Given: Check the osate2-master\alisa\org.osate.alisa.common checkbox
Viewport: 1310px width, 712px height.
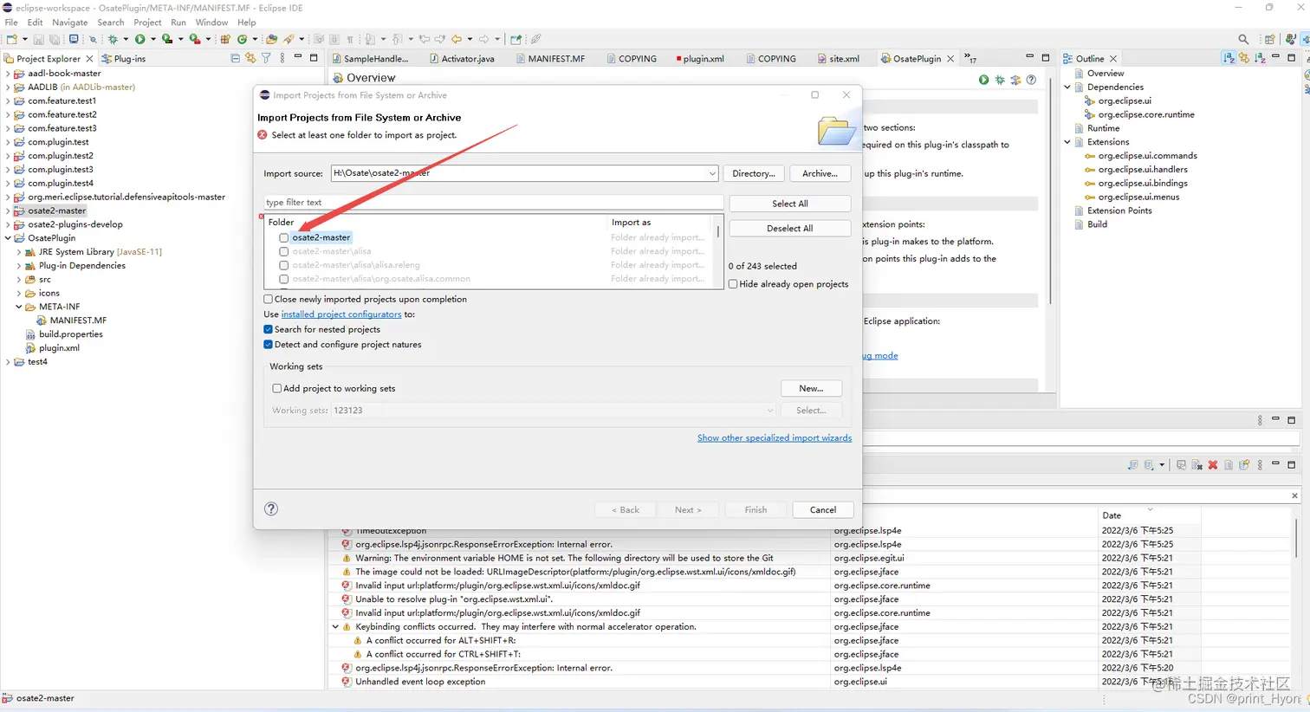Looking at the screenshot, I should [x=283, y=279].
